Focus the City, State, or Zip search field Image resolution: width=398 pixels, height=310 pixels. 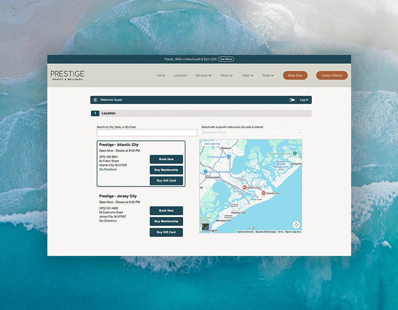pos(147,133)
